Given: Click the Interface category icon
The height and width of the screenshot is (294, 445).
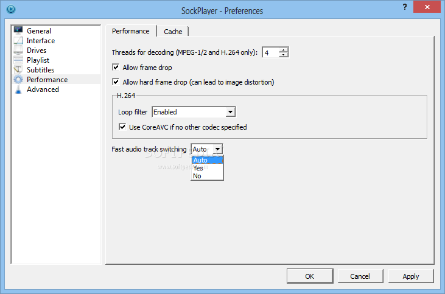Looking at the screenshot, I should tap(18, 40).
